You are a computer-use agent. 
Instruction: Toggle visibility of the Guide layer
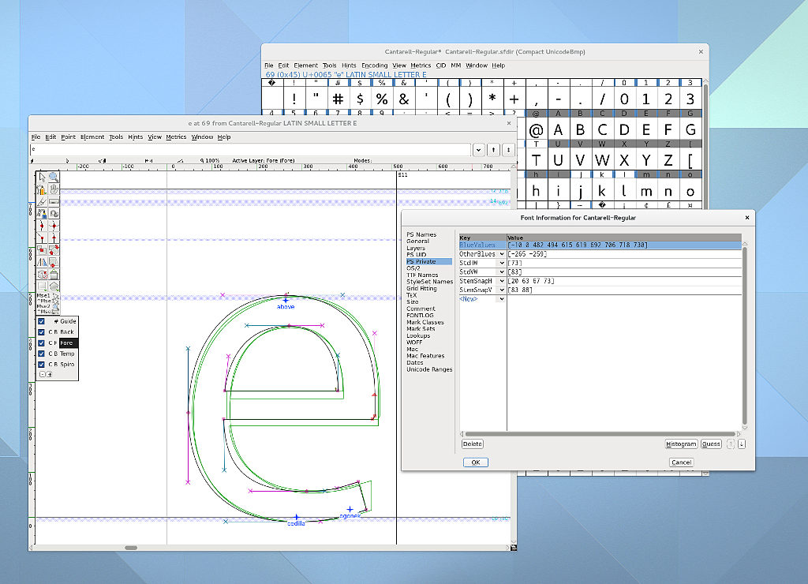click(x=42, y=321)
